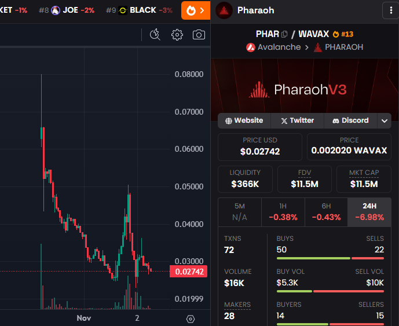Open chart settings gear icon
Viewport: 399px width, 326px height.
click(x=177, y=35)
